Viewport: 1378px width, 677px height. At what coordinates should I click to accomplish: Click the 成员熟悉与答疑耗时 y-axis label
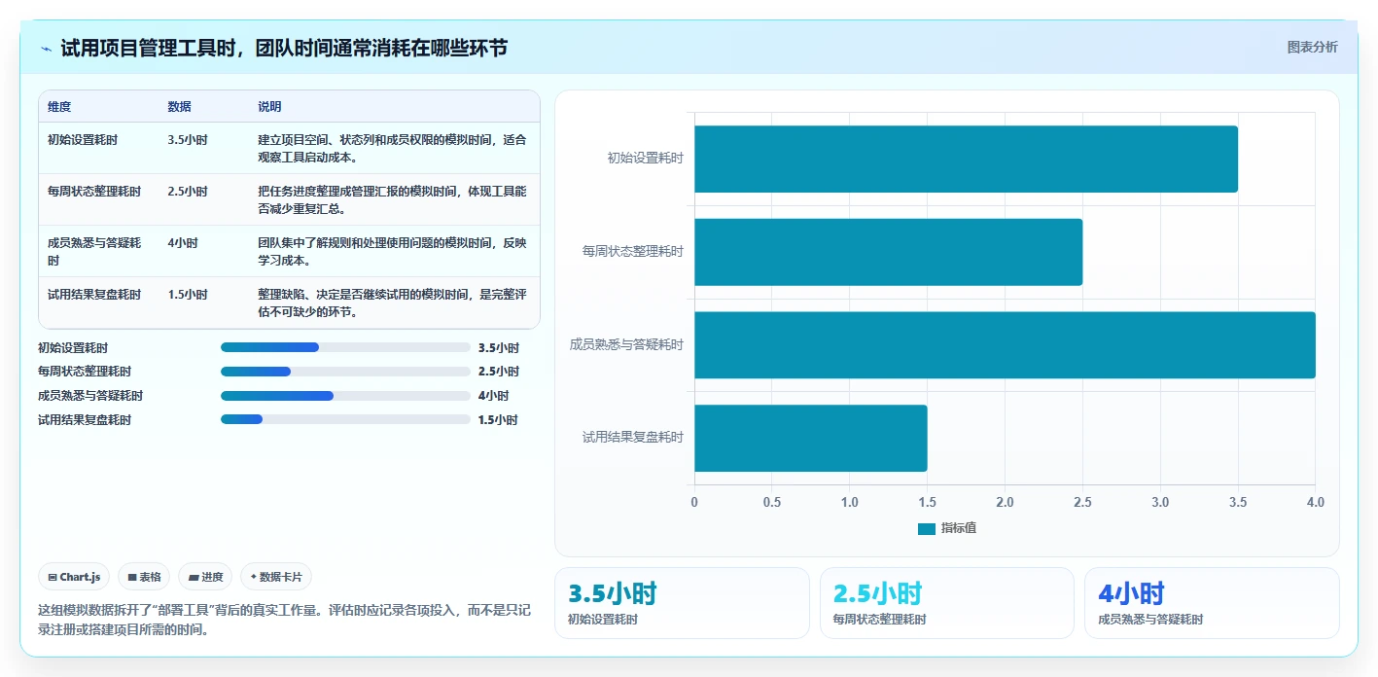point(626,344)
